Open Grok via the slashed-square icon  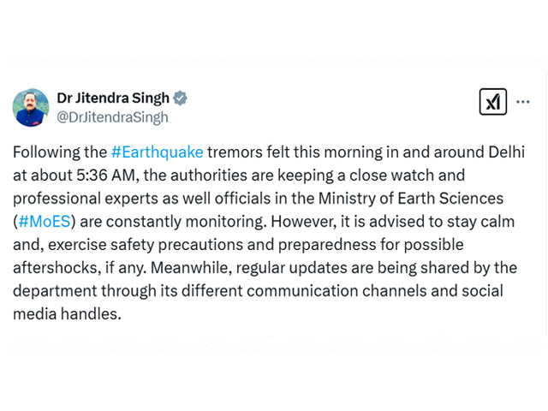click(493, 102)
